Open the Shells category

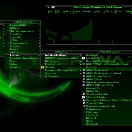[23, 49]
